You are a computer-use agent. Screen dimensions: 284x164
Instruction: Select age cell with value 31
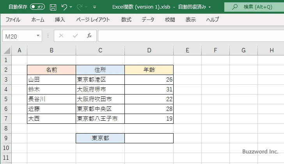pos(149,89)
